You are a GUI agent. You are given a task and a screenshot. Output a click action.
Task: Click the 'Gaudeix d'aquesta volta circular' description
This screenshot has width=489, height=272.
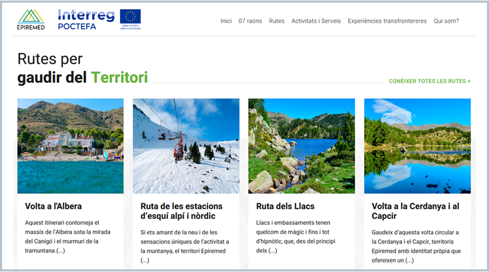[416, 246]
